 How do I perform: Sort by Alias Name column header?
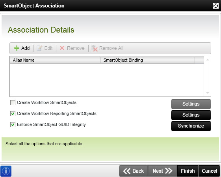coord(55,60)
